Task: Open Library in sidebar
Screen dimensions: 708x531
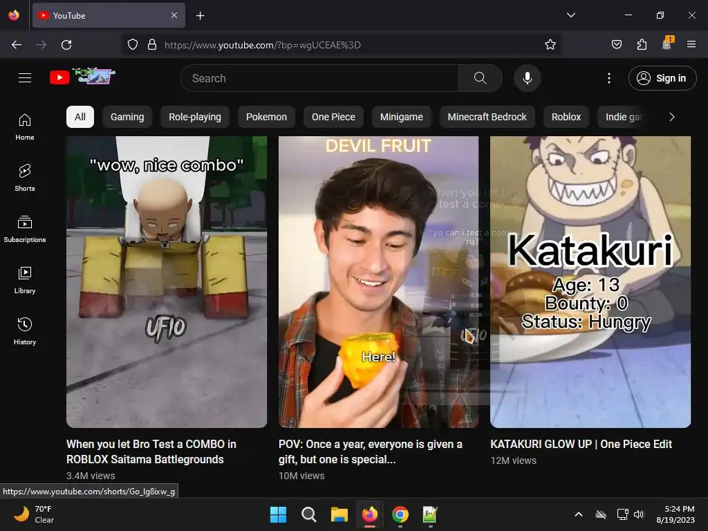Action: point(25,280)
